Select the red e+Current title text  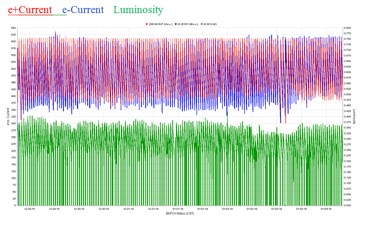(x=30, y=10)
